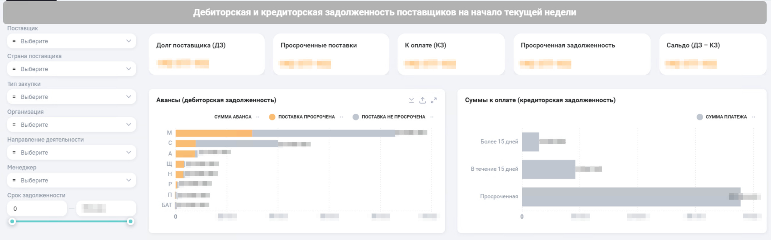The image size is (771, 240).
Task: Click the В течение 15 дней bar
Action: click(549, 169)
